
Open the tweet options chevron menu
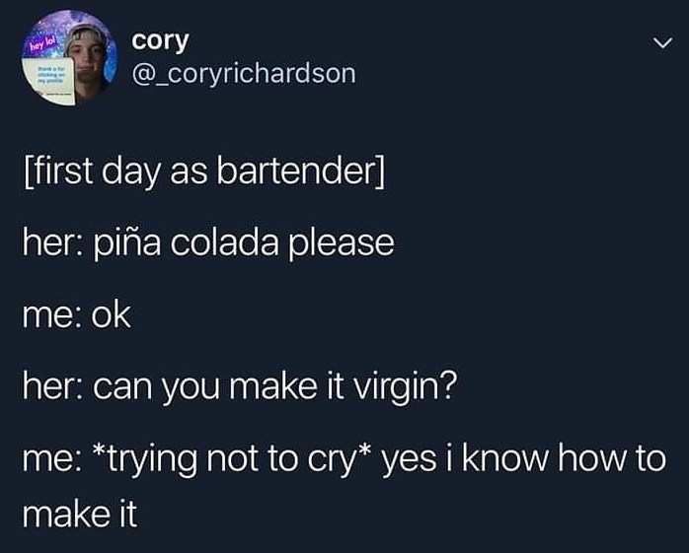tap(662, 42)
